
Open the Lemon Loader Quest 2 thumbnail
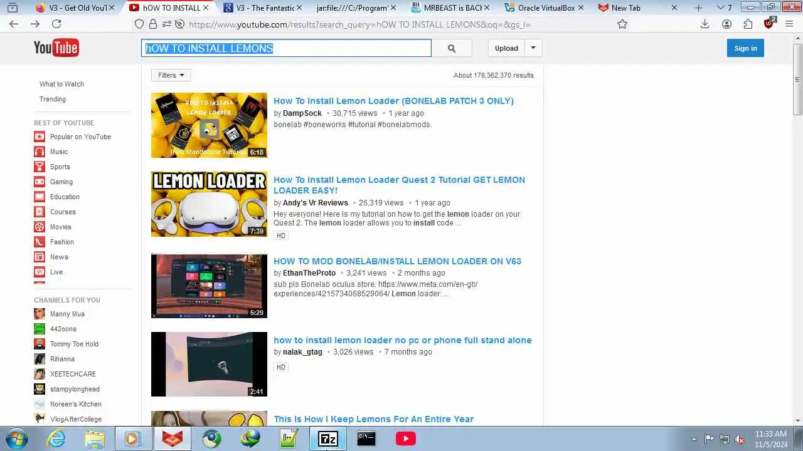(x=209, y=204)
